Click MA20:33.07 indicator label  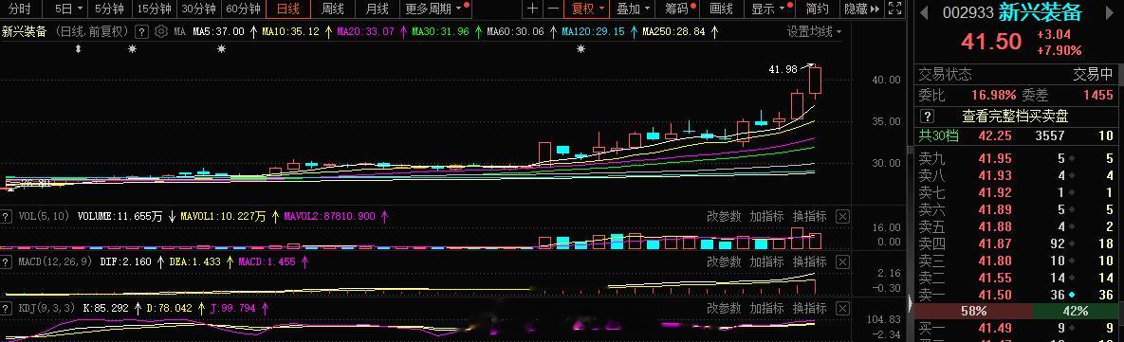[365, 31]
